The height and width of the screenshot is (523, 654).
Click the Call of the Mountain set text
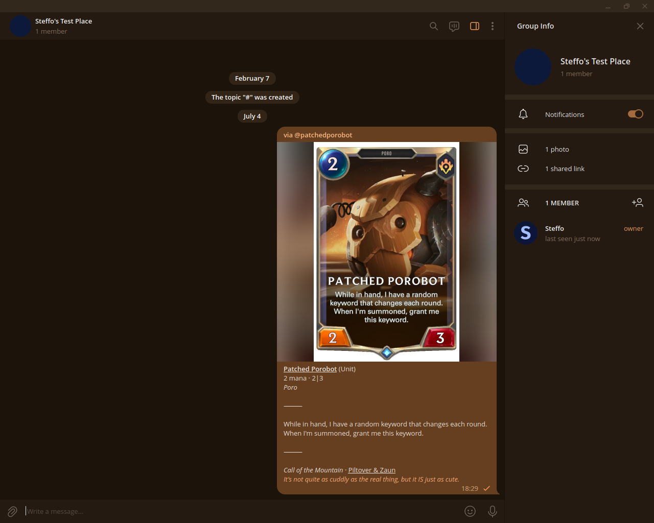point(313,470)
